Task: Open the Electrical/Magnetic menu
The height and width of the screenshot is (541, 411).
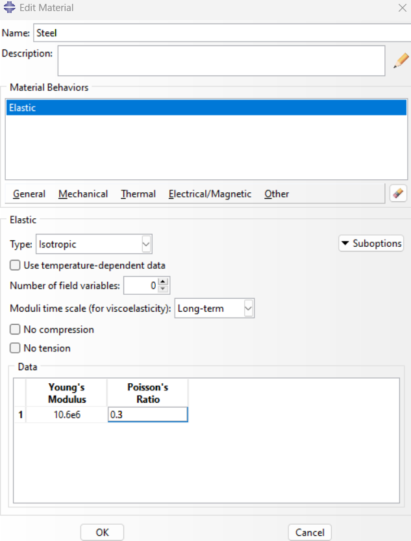Action: click(210, 194)
